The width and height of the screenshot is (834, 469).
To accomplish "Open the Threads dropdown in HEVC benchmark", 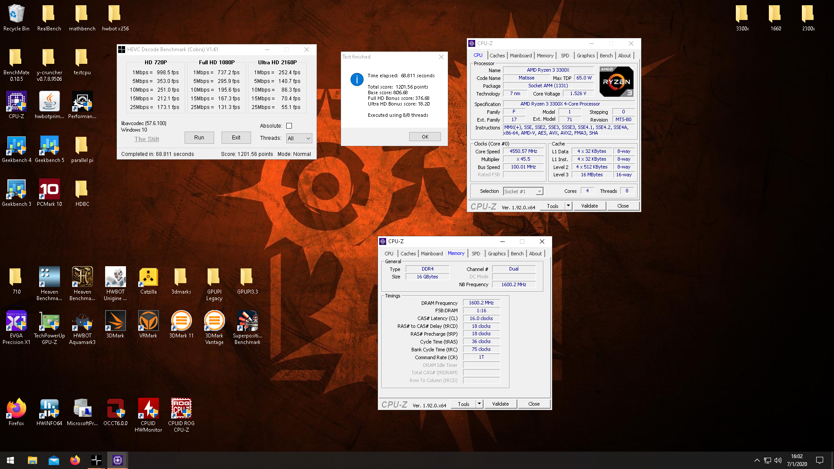I will point(299,139).
